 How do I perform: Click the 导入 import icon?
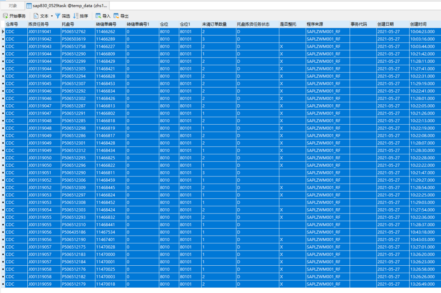coord(98,16)
